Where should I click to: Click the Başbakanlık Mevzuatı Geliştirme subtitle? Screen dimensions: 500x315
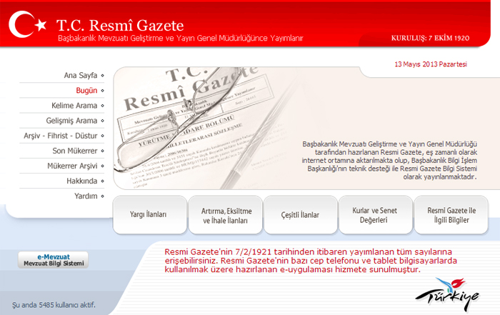(180, 39)
